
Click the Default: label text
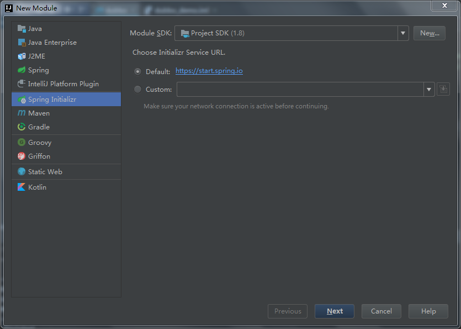coord(158,71)
